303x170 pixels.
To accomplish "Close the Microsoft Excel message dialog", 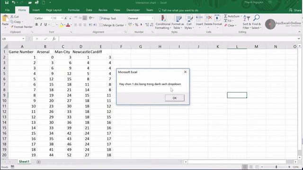I will coord(185,72).
